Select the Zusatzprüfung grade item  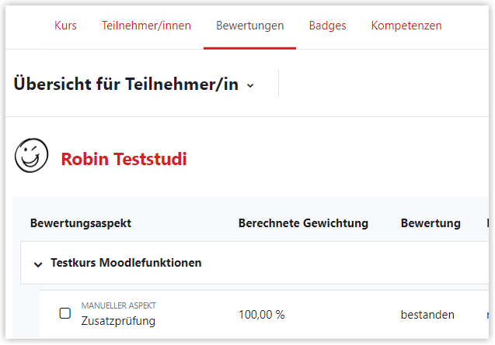pos(118,321)
